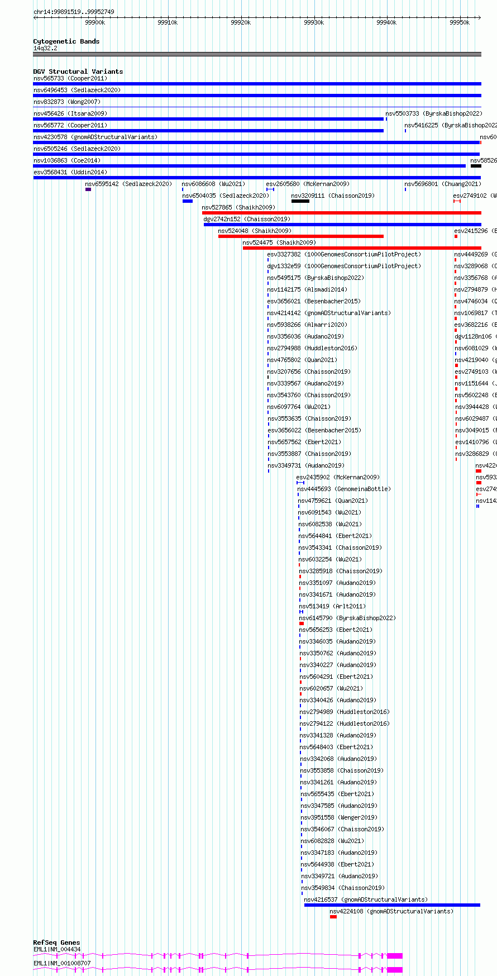Image resolution: width=497 pixels, height=976 pixels.
Task: Click the nsv456426 (Itsara2009) label
Action: pos(70,114)
